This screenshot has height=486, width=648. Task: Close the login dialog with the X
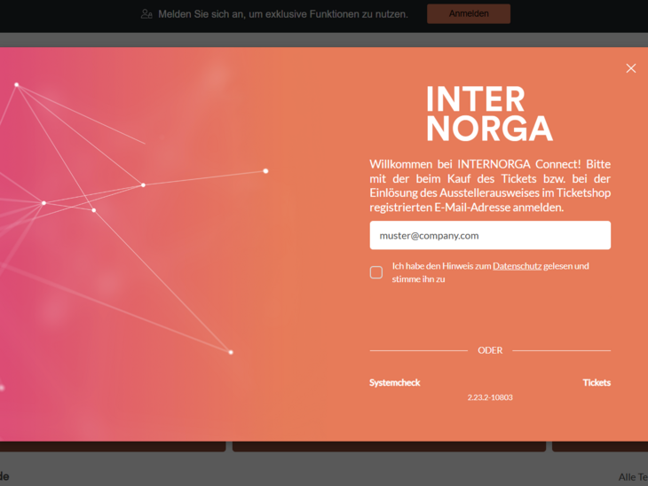coord(631,68)
